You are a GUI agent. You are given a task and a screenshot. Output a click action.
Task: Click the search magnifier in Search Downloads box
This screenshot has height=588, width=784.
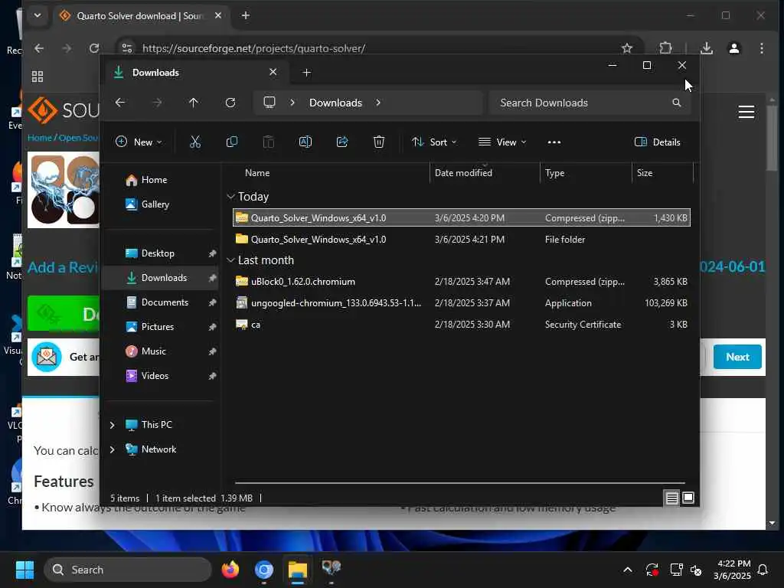click(677, 103)
